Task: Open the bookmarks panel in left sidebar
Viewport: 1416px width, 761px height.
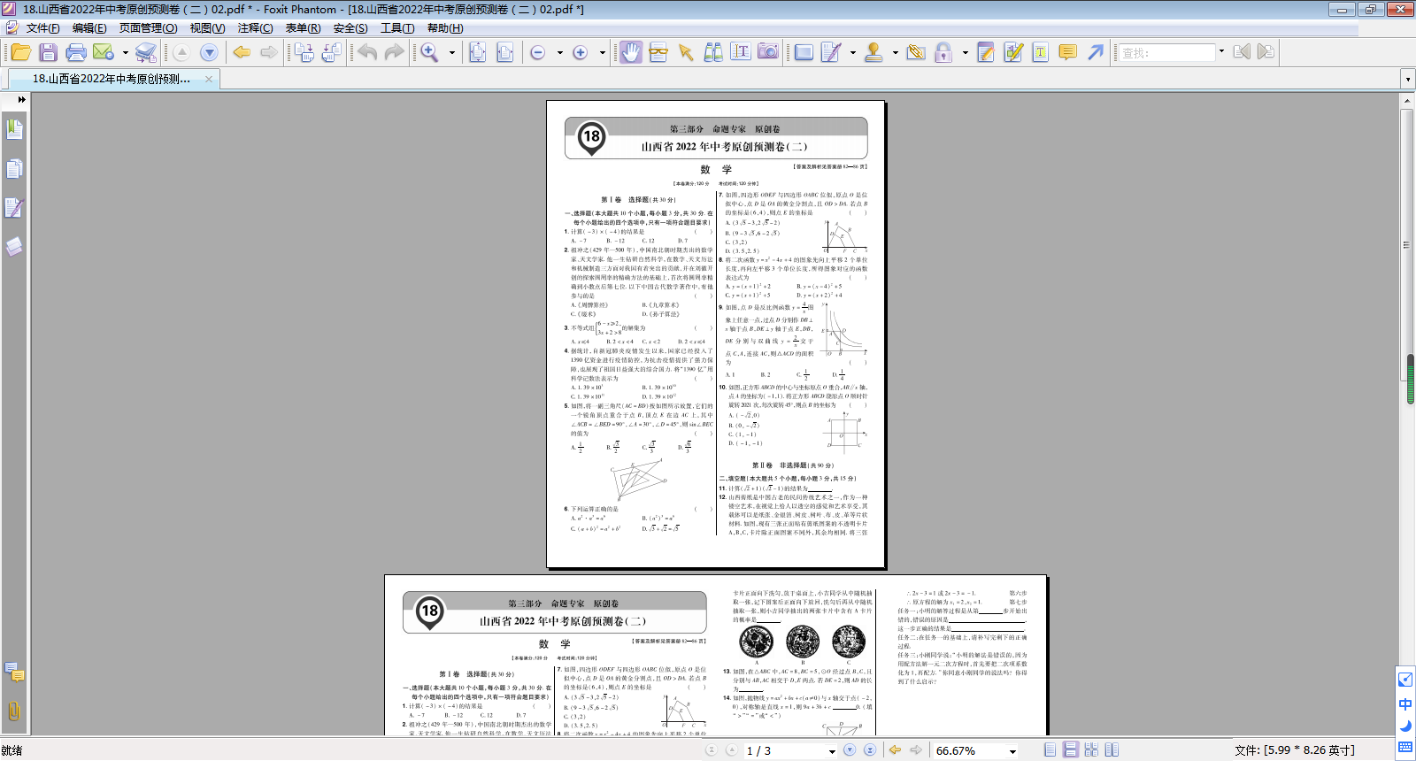Action: click(x=14, y=129)
